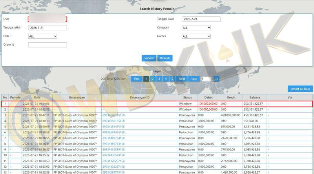Click Export All Data button
The image size is (314, 174).
[x=300, y=89]
